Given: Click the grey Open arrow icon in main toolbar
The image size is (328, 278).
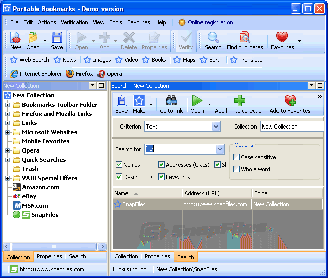Looking at the screenshot, I should coord(81,38).
